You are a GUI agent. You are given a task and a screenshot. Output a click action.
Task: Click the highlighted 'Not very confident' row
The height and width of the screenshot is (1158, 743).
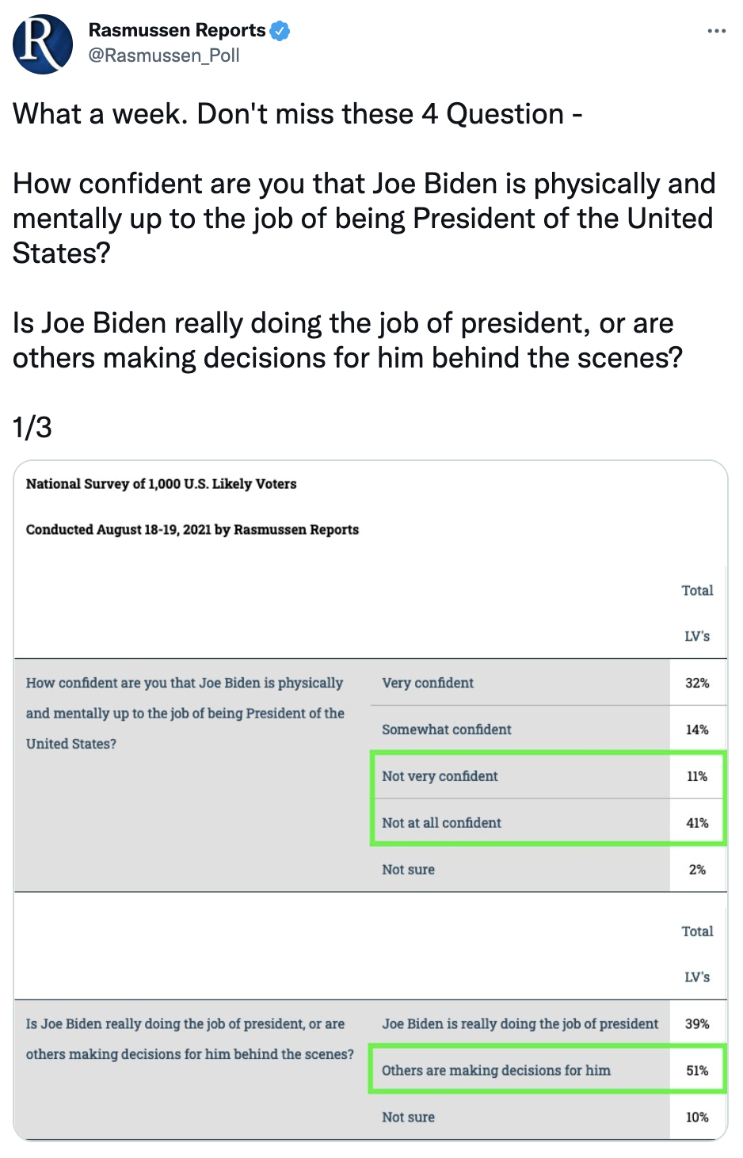click(440, 776)
